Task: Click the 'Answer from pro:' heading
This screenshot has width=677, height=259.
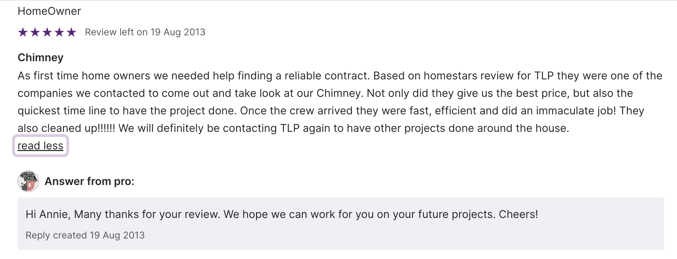Action: coord(89,181)
